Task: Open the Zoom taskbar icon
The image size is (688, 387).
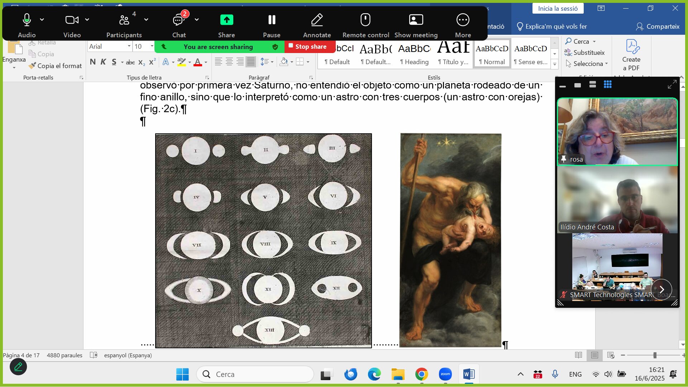Action: tap(445, 374)
